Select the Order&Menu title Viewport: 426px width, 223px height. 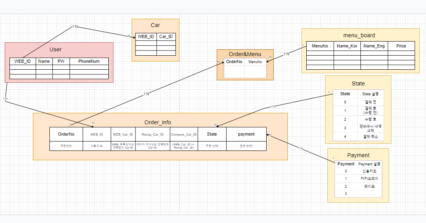245,54
